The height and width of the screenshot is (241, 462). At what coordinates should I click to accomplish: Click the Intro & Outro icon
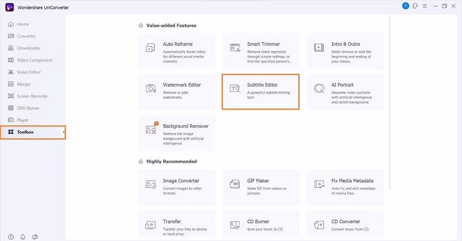(x=319, y=48)
